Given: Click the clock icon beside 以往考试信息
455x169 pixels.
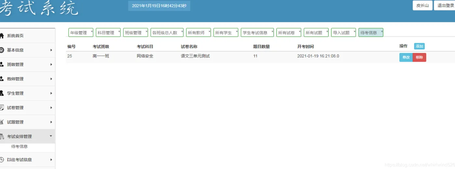Looking at the screenshot, I should click(x=2, y=160).
